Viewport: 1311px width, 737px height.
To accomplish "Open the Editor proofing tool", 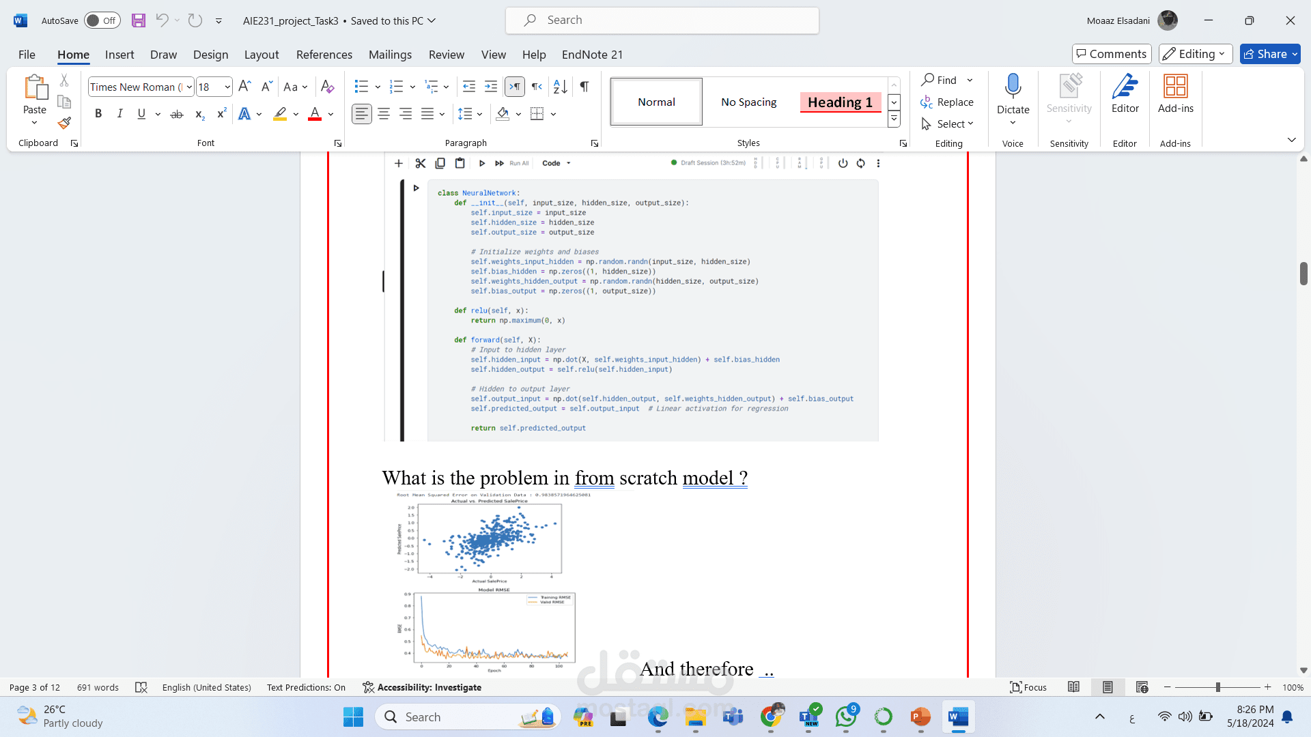I will pos(1125,94).
